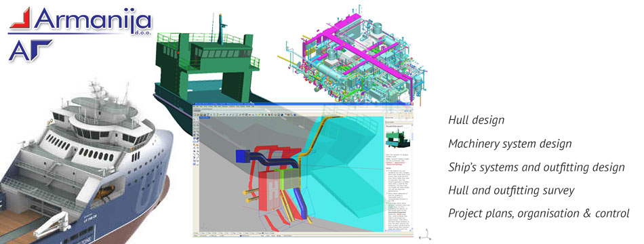Click 'Project plans, organisation & control'

538,213
